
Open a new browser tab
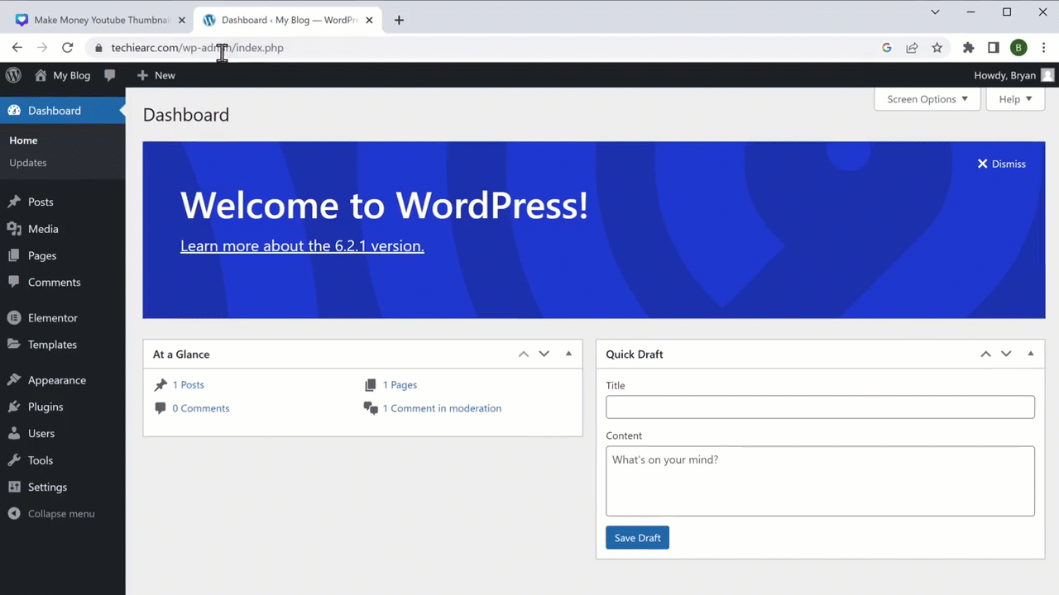tap(399, 20)
